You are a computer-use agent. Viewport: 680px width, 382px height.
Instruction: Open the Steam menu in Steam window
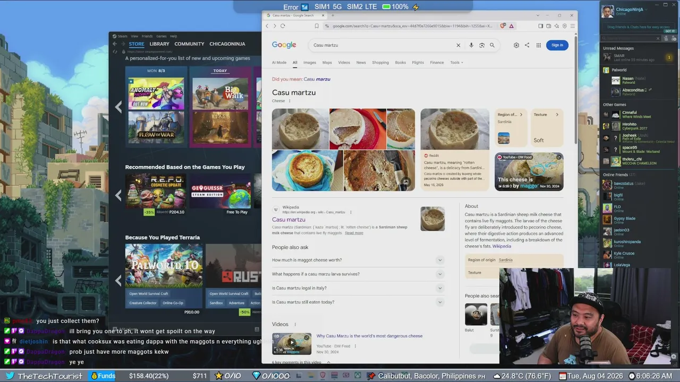click(122, 36)
